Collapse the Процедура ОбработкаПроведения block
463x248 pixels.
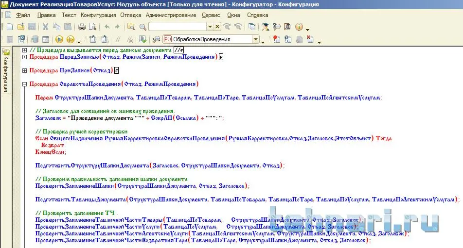[x=24, y=84]
